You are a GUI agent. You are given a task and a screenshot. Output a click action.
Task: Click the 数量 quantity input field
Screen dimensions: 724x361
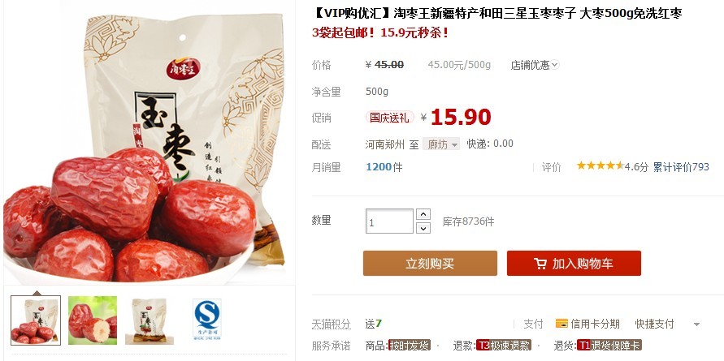point(390,221)
